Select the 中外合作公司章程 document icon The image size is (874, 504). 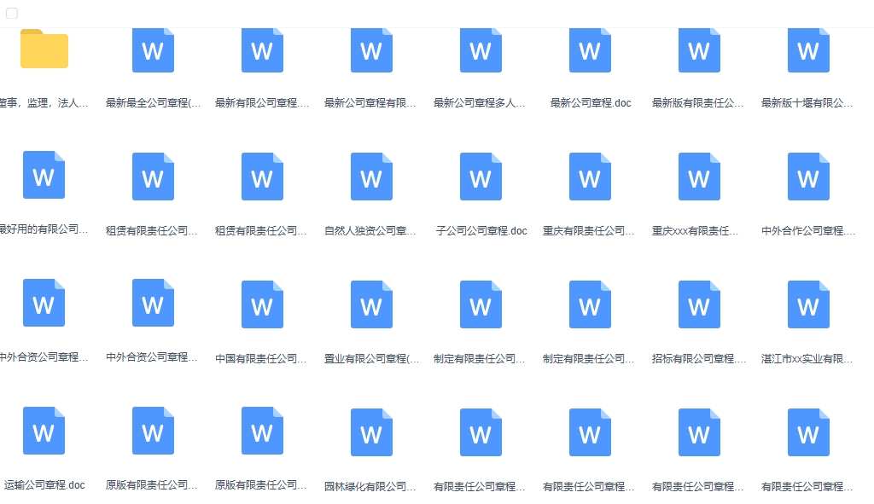808,177
